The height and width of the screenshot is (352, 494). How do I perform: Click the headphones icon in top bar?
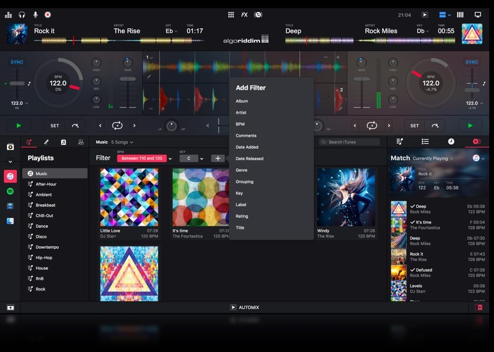(22, 15)
